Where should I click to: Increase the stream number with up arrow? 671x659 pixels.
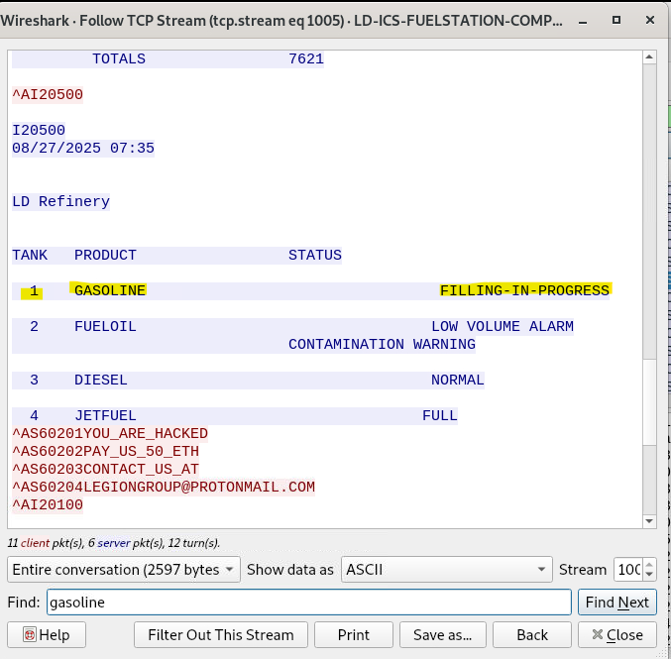click(650, 564)
